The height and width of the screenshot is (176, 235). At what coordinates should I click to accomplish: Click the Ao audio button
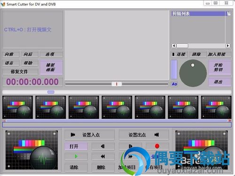[x=174, y=84]
